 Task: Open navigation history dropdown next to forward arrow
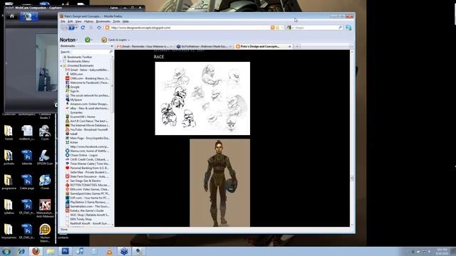click(76, 28)
